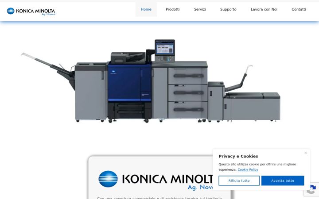Screen dimensions: 319x199
Task: Select the Privacy e Cookies heading
Action: (238, 156)
